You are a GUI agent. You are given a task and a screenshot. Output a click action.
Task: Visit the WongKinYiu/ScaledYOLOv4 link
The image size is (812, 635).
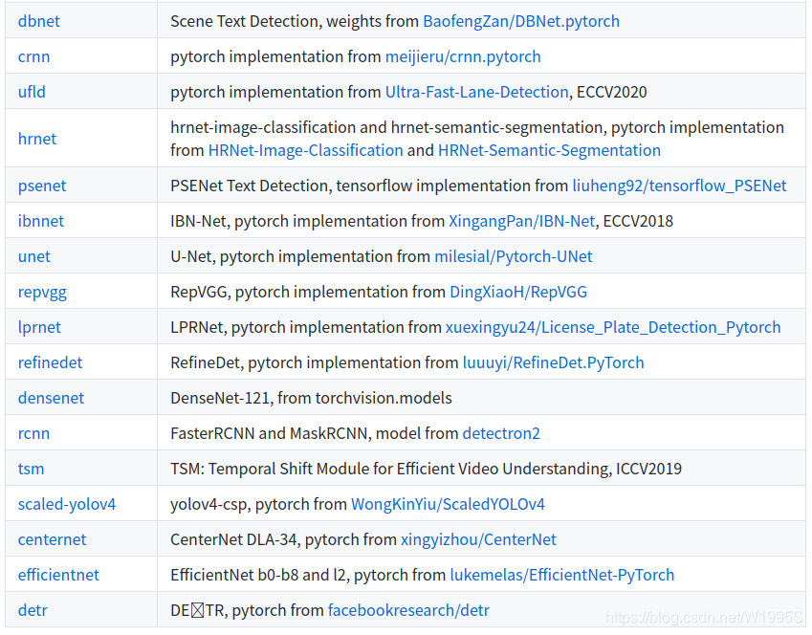[x=448, y=504]
